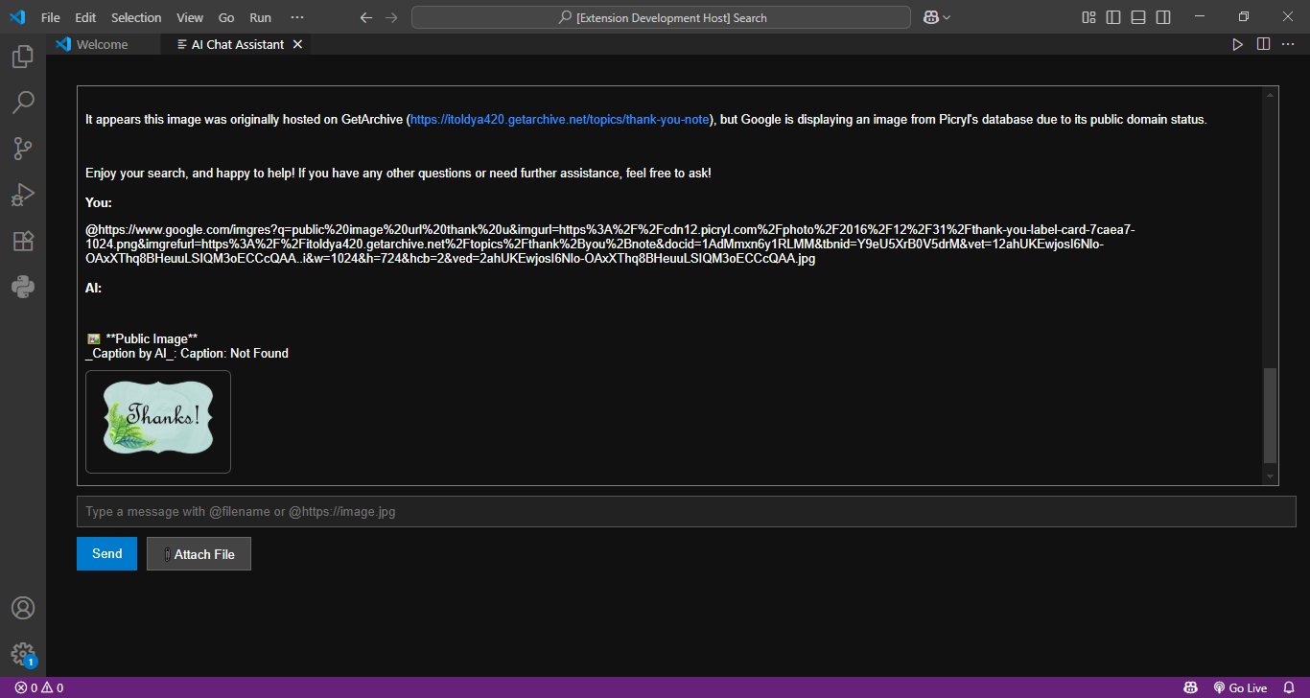
Task: Open the Accounts icon near the bottom
Action: coord(23,608)
